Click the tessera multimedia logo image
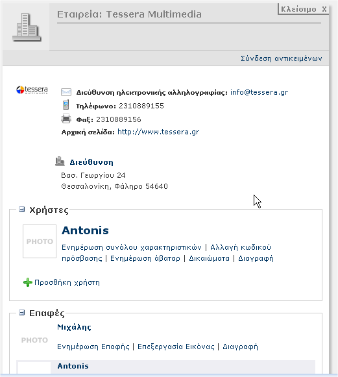The width and height of the screenshot is (338, 377). click(x=32, y=90)
